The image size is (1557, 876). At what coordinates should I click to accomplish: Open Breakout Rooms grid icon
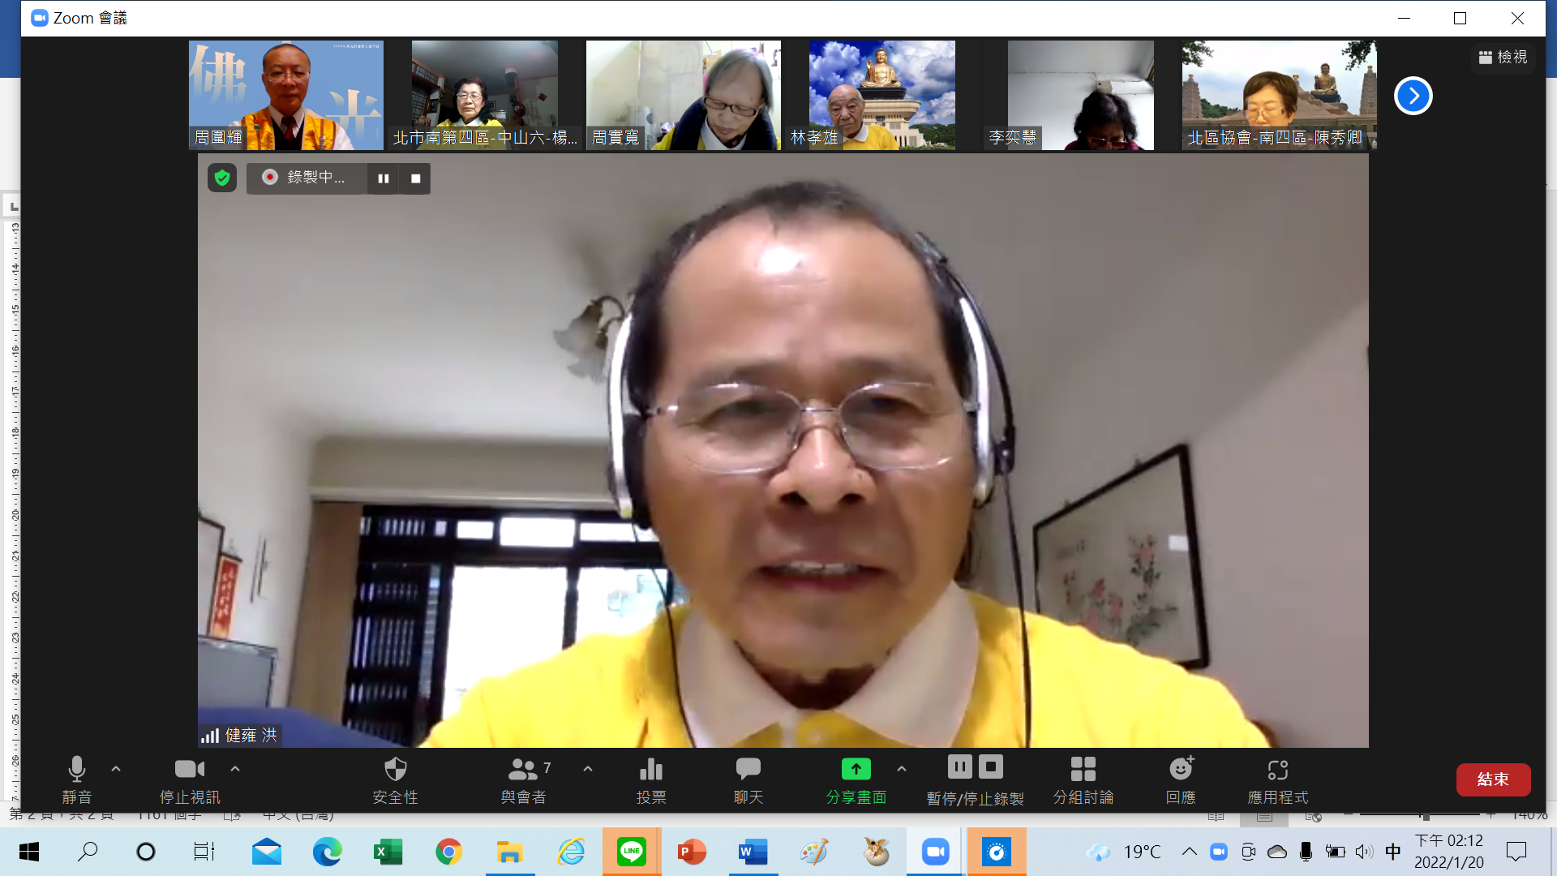(x=1083, y=769)
